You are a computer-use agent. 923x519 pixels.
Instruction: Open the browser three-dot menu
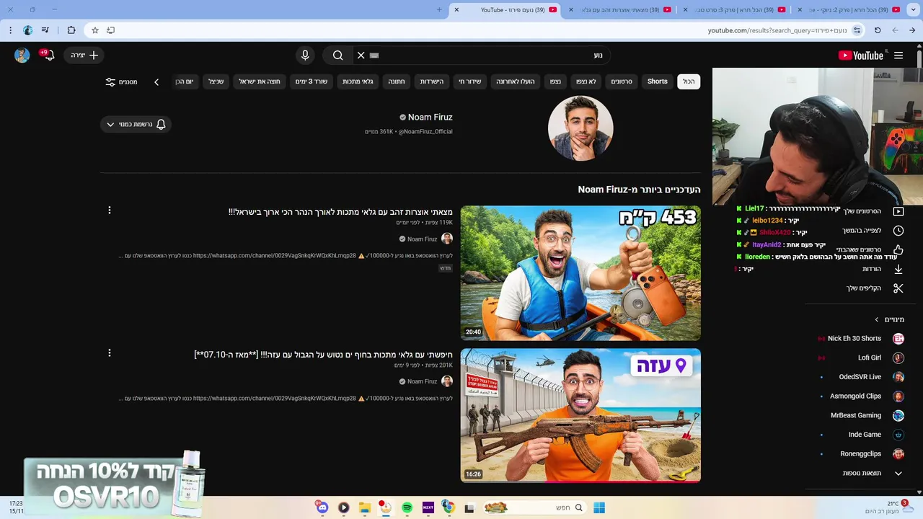coord(10,30)
